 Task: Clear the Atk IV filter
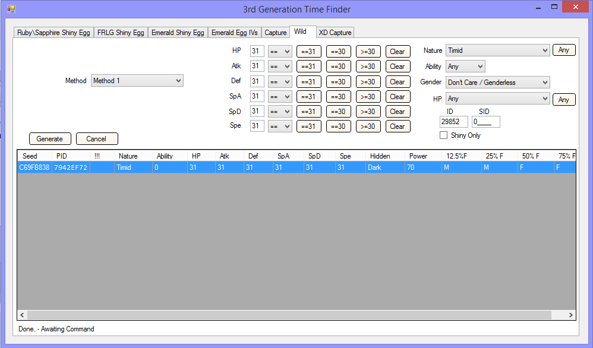click(398, 67)
